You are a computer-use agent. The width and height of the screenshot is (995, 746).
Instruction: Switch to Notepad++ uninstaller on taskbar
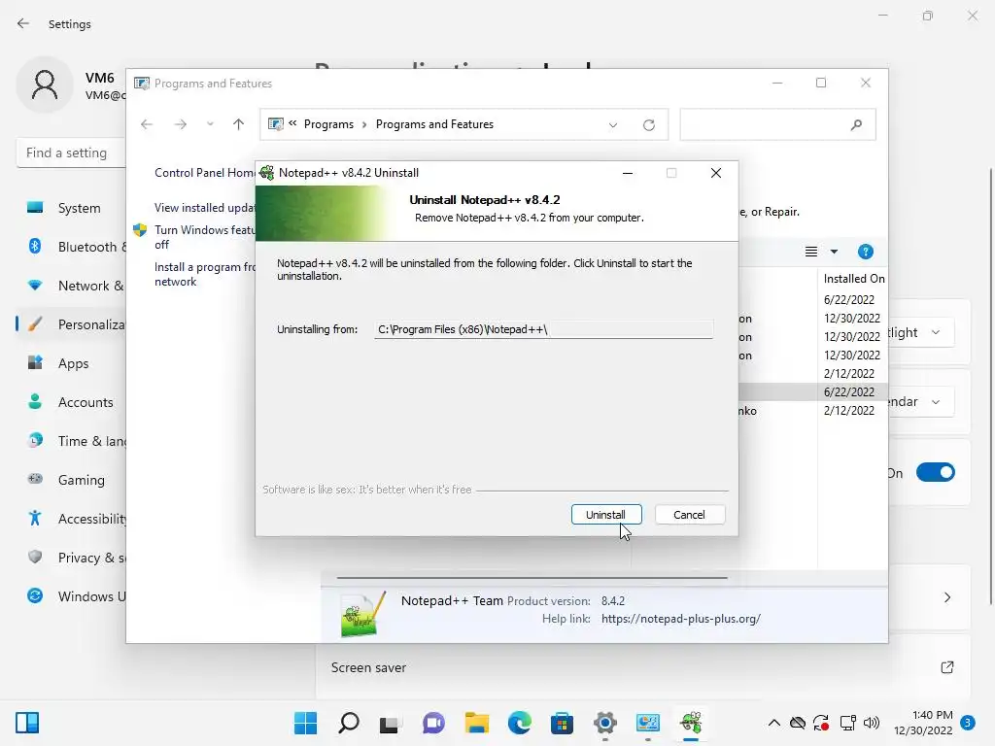pos(691,723)
